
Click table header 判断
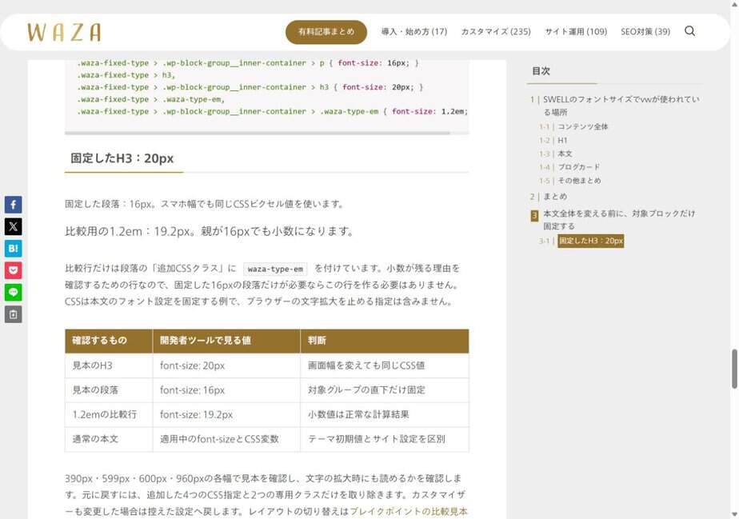point(385,341)
